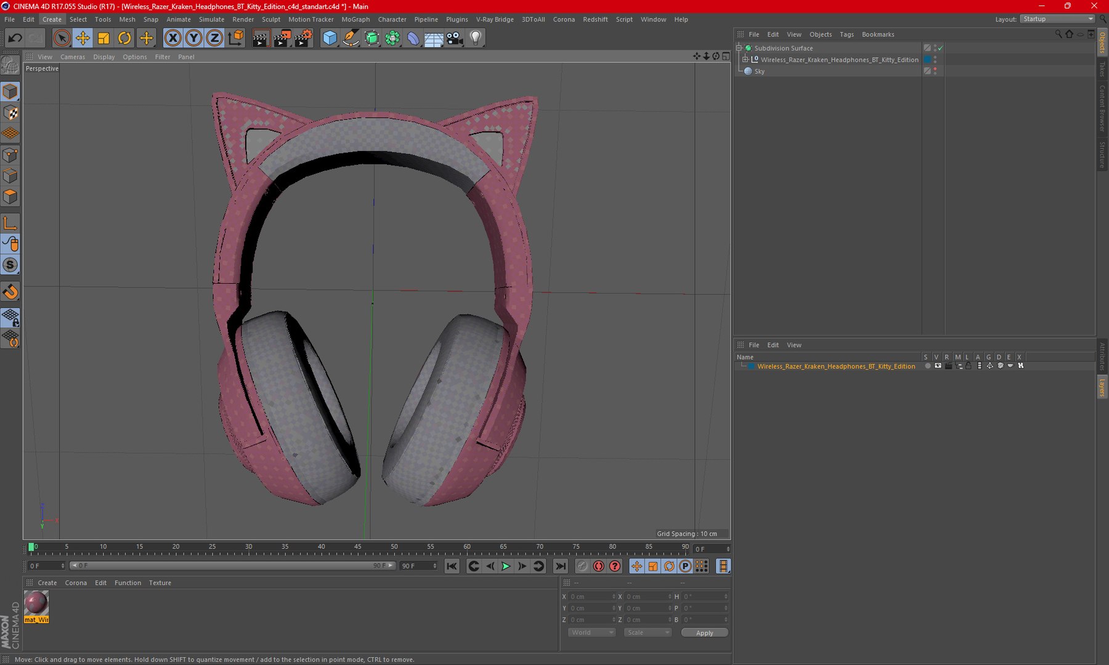
Task: Select the Sky object
Action: (760, 71)
